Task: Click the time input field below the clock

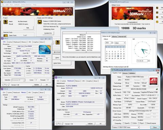Action: click(x=142, y=61)
